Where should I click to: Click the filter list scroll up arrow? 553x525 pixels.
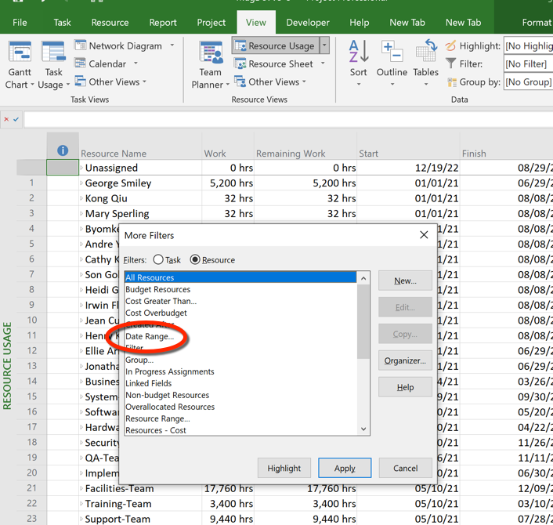pos(363,278)
